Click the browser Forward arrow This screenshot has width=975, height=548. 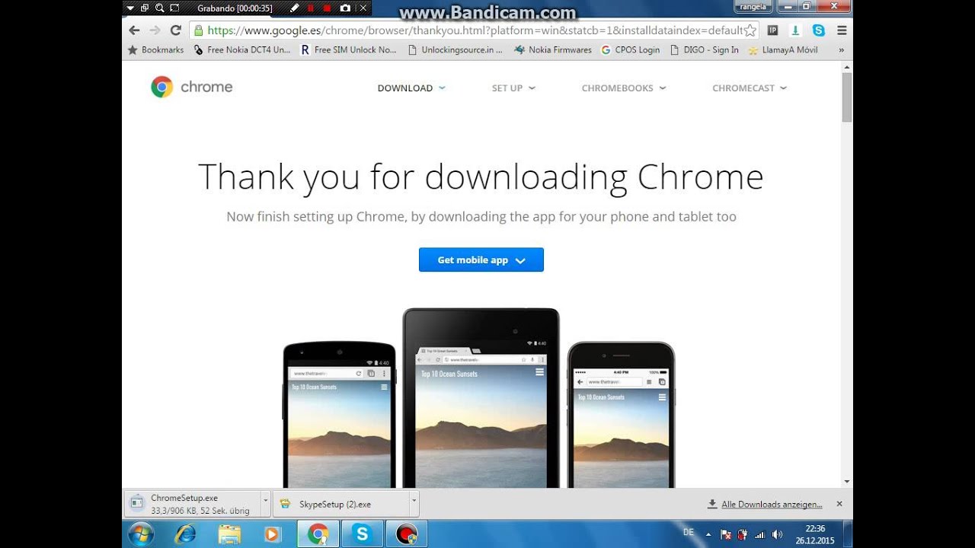[155, 30]
